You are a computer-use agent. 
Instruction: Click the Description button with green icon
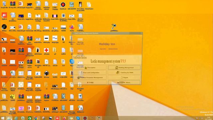click(x=90, y=67)
